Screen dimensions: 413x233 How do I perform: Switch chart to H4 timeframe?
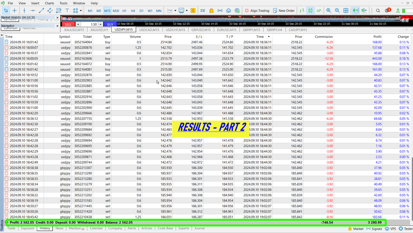[133, 11]
